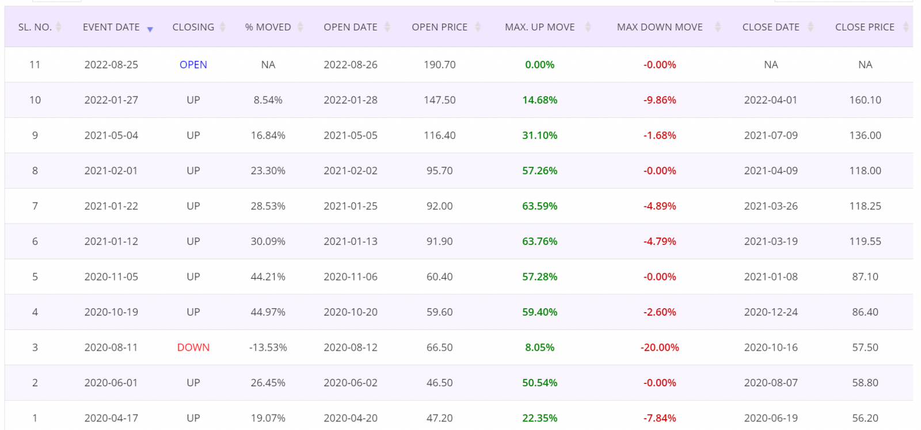Click the close price 119.55
This screenshot has height=430, width=921.
click(x=865, y=241)
